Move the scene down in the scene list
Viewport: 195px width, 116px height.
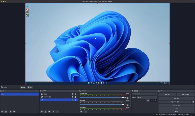tap(14, 112)
